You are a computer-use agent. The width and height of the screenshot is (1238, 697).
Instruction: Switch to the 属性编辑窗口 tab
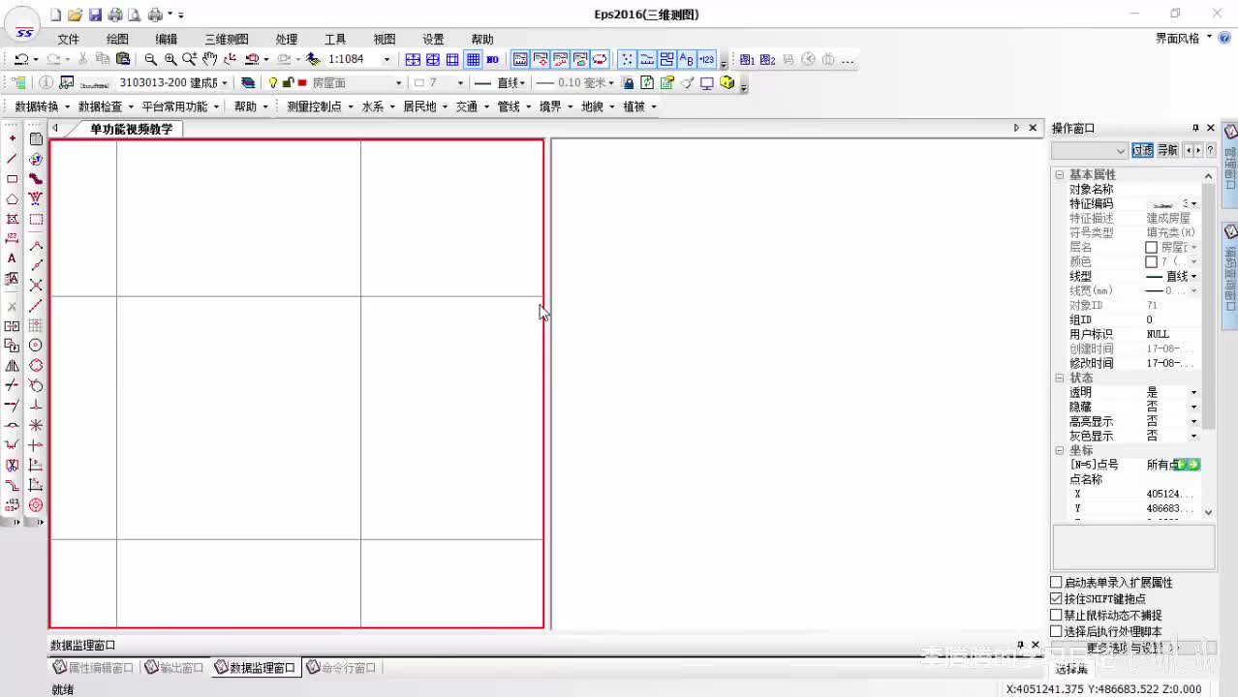pyautogui.click(x=94, y=668)
